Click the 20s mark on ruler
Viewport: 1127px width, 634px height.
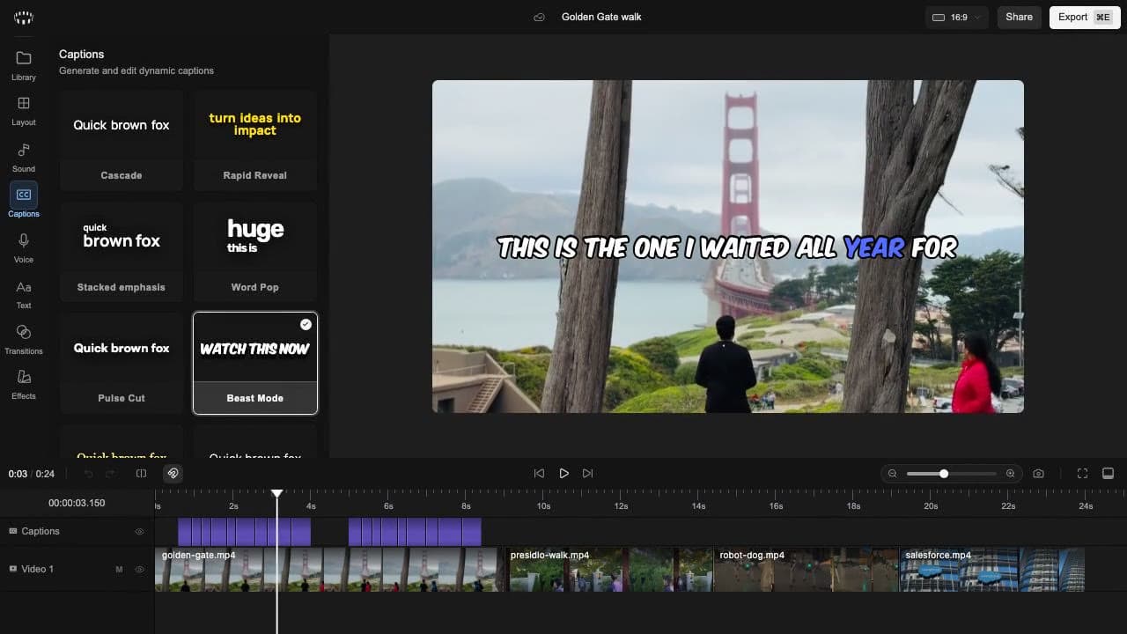pyautogui.click(x=931, y=506)
